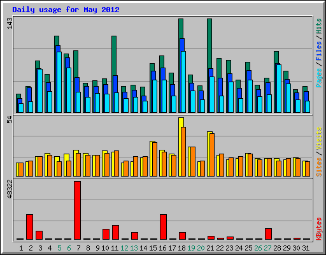Click the cyan Pages bar for day 28
Viewport: 326px width, 255px height.
(279, 89)
